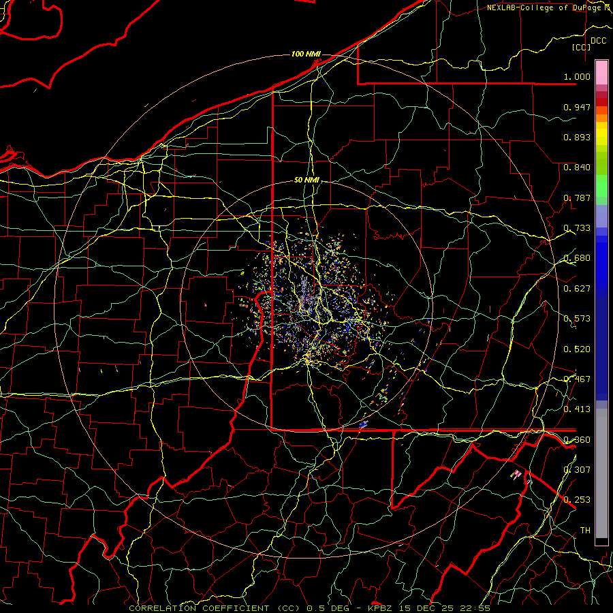The image size is (613, 613).
Task: Click the 0.5 DEG elevation text
Action: 327,608
